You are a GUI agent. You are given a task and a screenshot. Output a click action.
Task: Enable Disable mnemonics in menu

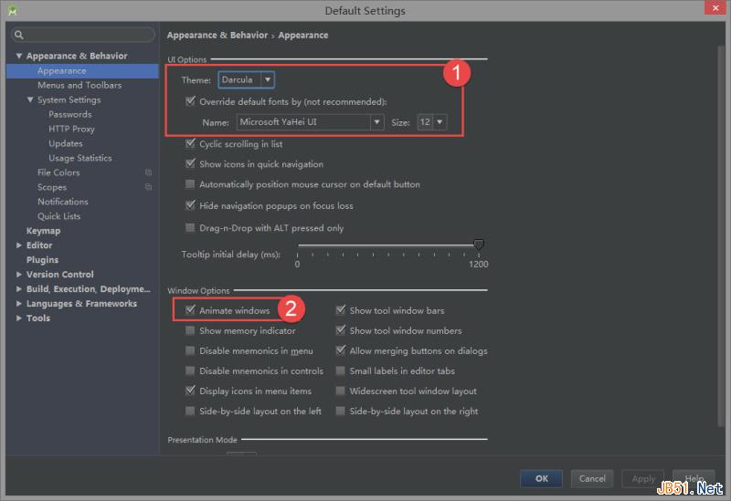click(190, 350)
